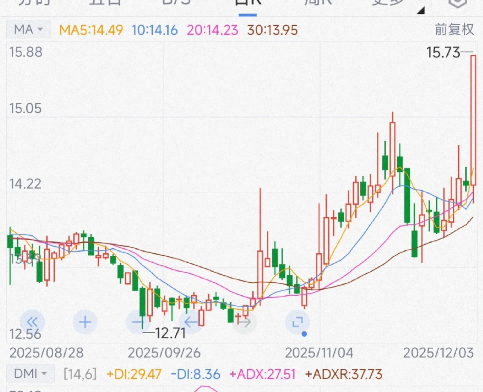Tap the 12.71 low price marker
This screenshot has width=483, height=392.
click(x=171, y=333)
